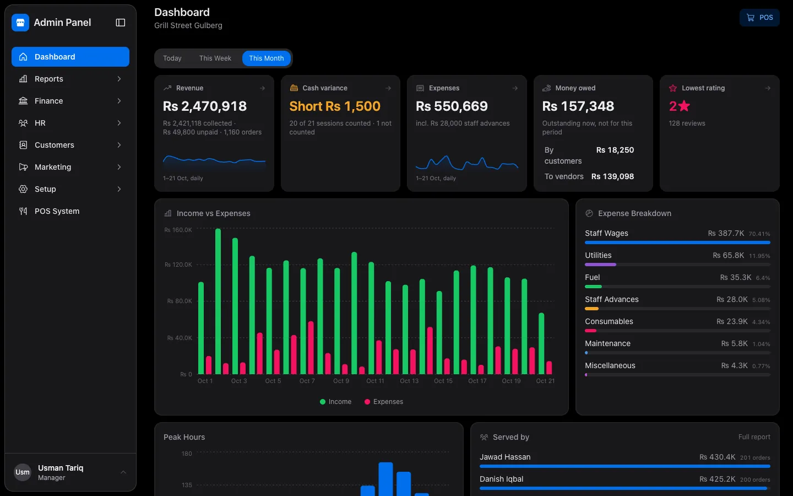Toggle the Expenses legend series
Image resolution: width=793 pixels, height=496 pixels.
(x=384, y=402)
